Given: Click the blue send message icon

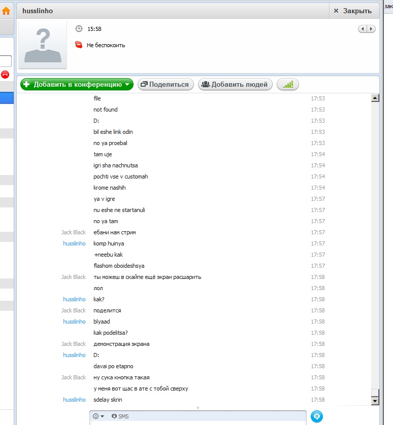Looking at the screenshot, I should tap(316, 416).
